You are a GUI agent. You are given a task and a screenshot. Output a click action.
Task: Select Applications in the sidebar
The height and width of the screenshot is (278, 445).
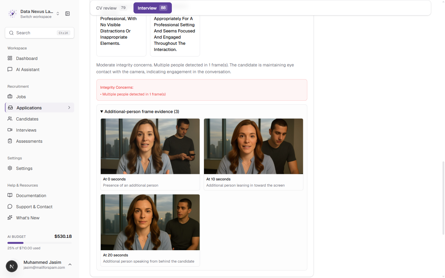(40, 108)
